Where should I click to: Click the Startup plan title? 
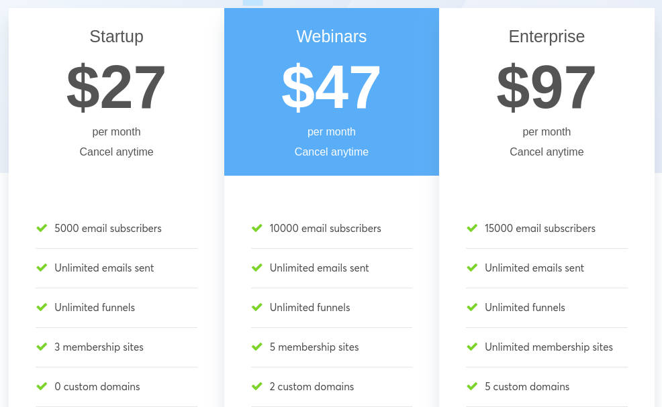pos(116,36)
